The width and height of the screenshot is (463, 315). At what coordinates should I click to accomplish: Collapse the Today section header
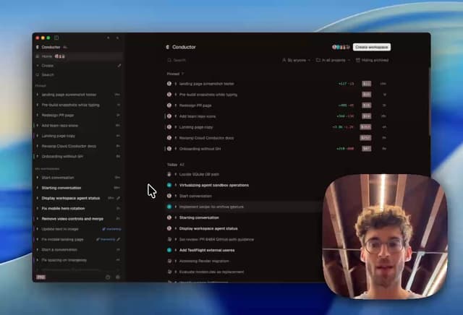[175, 165]
